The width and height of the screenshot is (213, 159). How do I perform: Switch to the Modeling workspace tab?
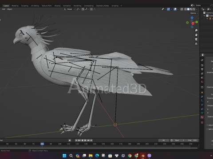[x=15, y=6]
